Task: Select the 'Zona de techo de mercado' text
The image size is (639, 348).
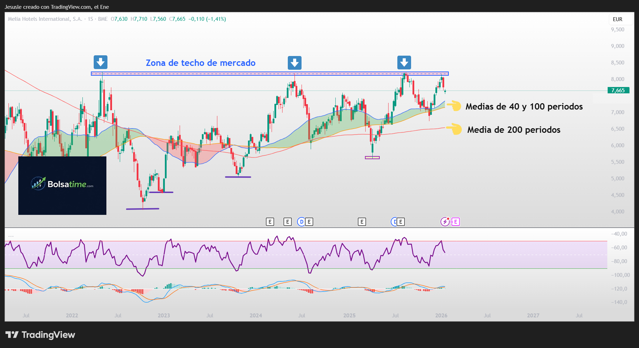Action: click(200, 63)
